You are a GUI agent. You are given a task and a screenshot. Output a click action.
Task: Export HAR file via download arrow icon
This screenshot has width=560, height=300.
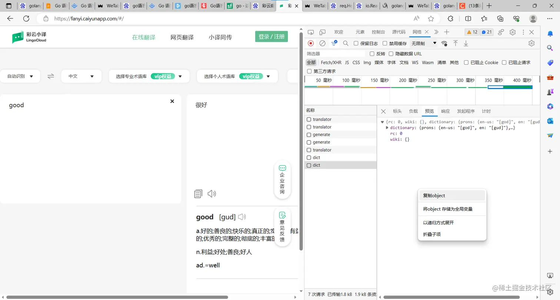466,43
